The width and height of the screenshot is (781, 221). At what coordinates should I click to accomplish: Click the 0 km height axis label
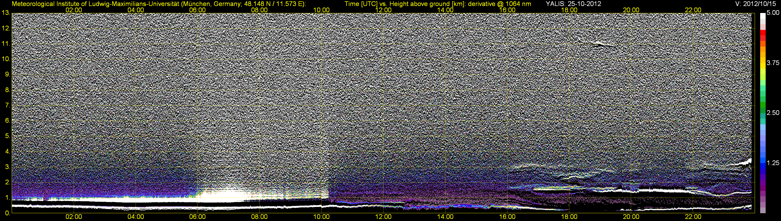coord(7,213)
